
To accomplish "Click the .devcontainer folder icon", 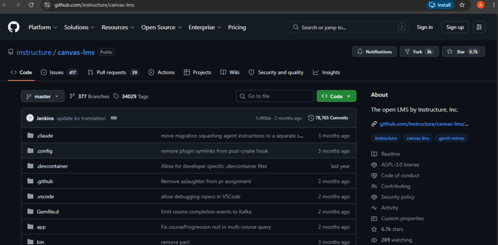I will pyautogui.click(x=31, y=166).
